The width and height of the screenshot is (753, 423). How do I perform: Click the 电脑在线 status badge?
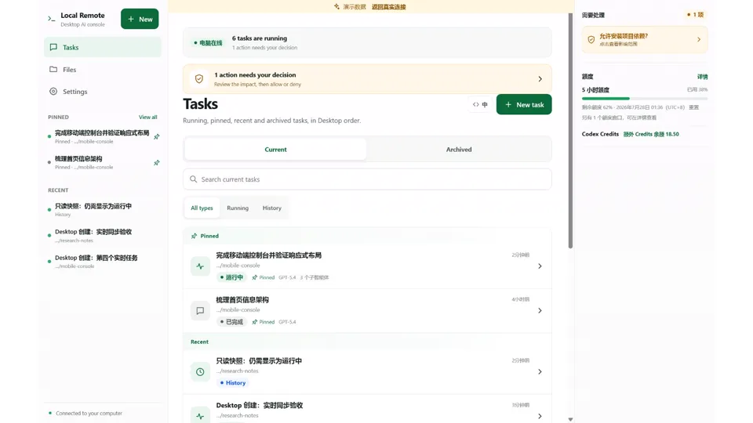tap(208, 42)
